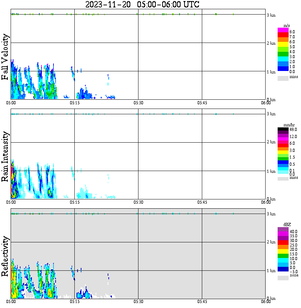
Task: Click '05:15' label under Fall Velocity plot
Action: coord(75,103)
